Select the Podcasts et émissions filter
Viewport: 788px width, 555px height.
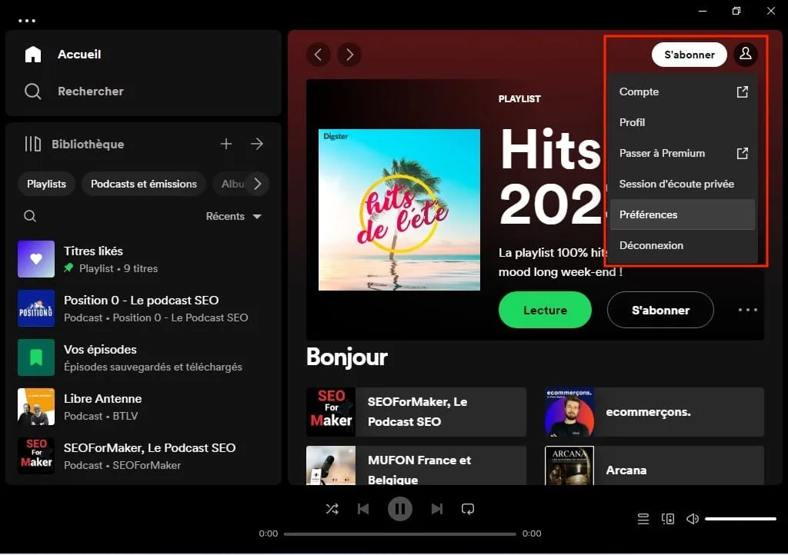[143, 184]
